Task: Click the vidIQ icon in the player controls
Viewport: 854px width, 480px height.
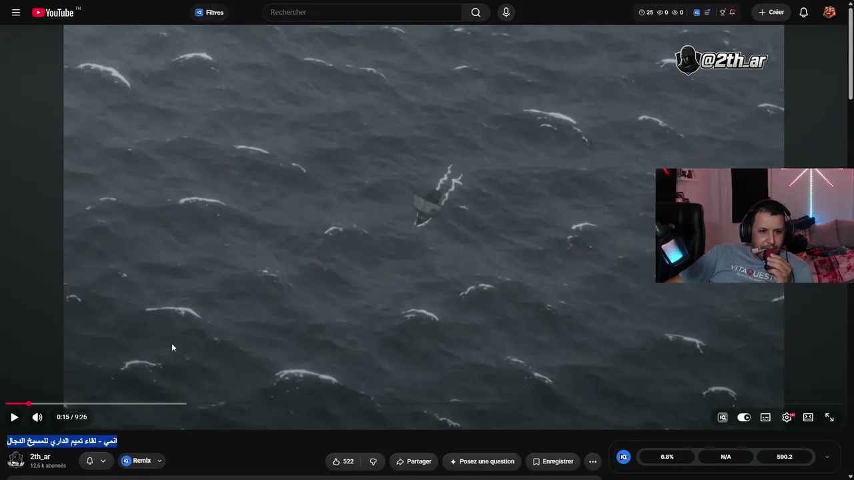Action: [x=723, y=417]
